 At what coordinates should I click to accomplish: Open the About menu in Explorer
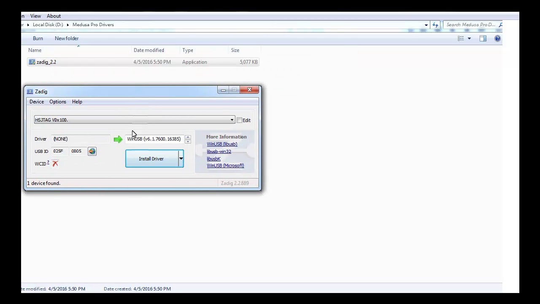(x=54, y=16)
